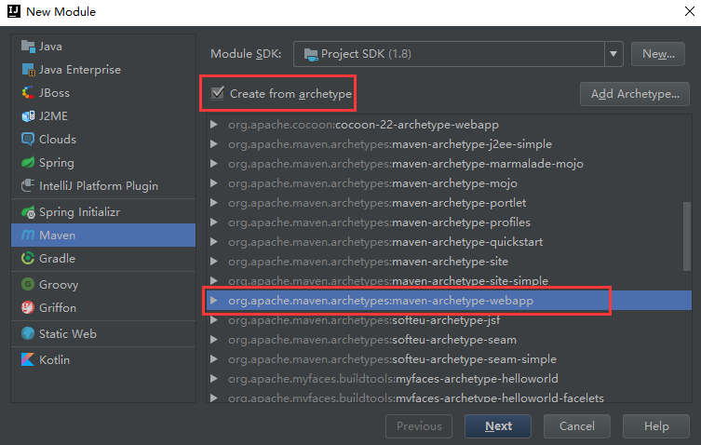The height and width of the screenshot is (445, 701).
Task: Click the Spring Initializr icon
Action: coord(28,212)
